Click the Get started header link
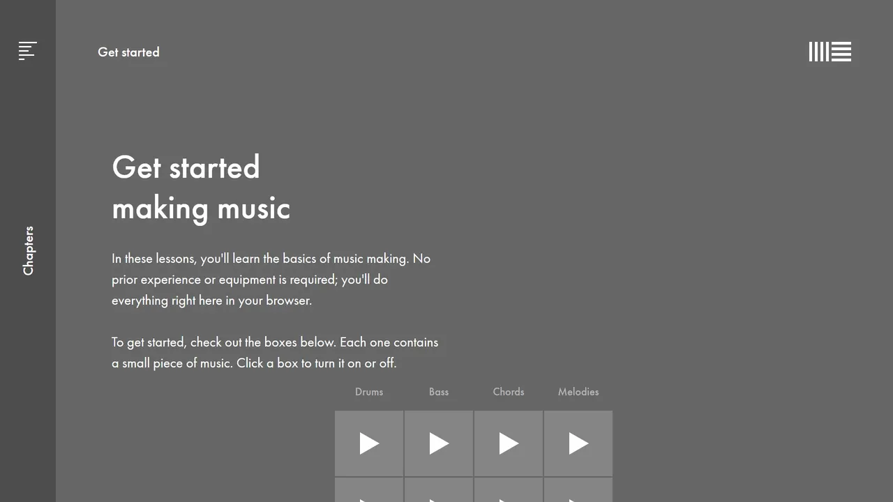Screen dimensions: 893x502 coord(128,52)
